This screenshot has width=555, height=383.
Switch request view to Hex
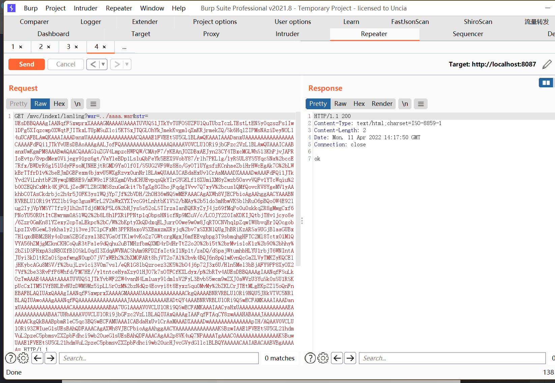pyautogui.click(x=59, y=104)
